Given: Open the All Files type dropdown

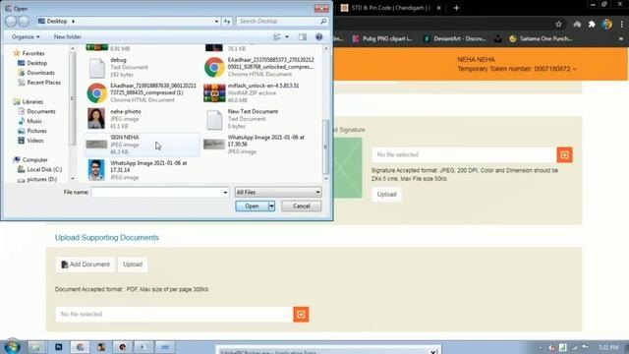Looking at the screenshot, I should (x=278, y=193).
